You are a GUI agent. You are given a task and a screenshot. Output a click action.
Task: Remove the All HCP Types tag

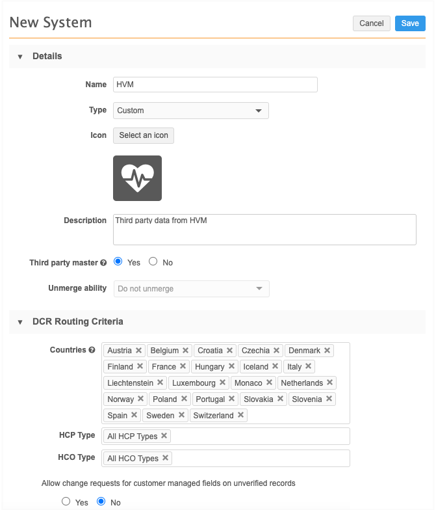tap(164, 436)
